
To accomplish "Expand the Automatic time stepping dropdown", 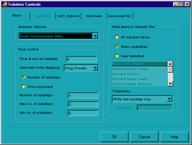I will [95, 68].
